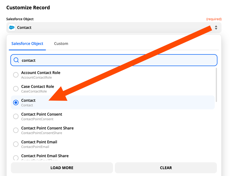
Task: Select the Contact Point Email radio button
Action: click(16, 144)
